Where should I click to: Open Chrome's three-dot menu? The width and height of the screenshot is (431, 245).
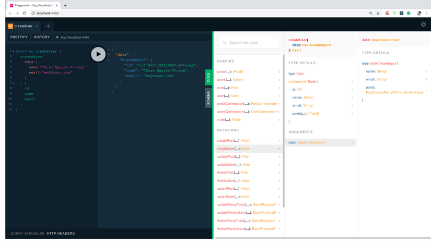tap(426, 13)
